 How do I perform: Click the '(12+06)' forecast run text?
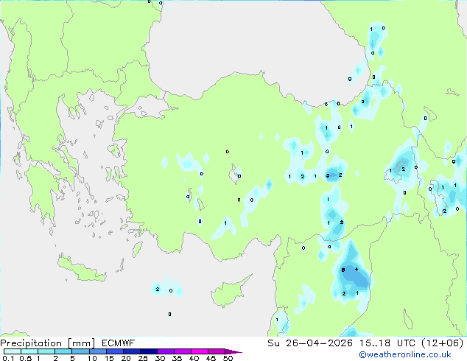pos(442,343)
